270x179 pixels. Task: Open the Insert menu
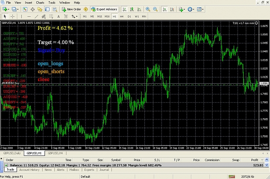click(x=29, y=3)
